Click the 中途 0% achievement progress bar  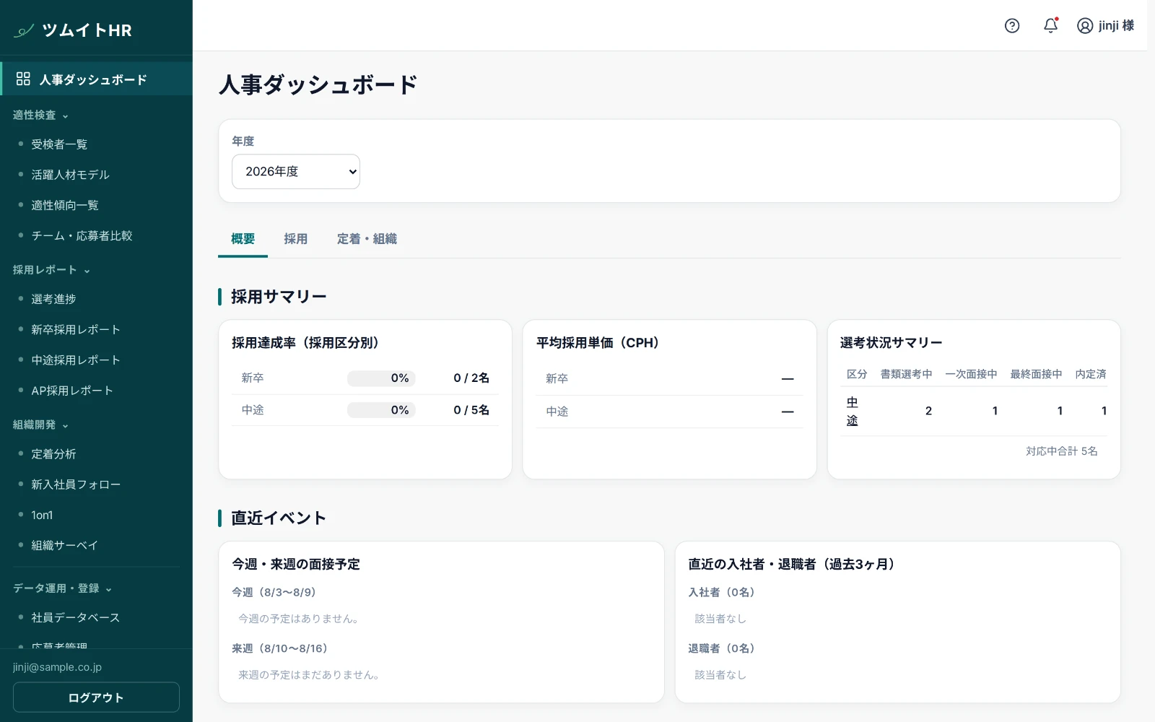coord(381,410)
